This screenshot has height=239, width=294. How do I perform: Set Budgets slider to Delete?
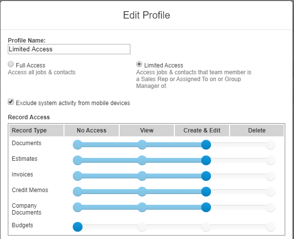coord(270,227)
